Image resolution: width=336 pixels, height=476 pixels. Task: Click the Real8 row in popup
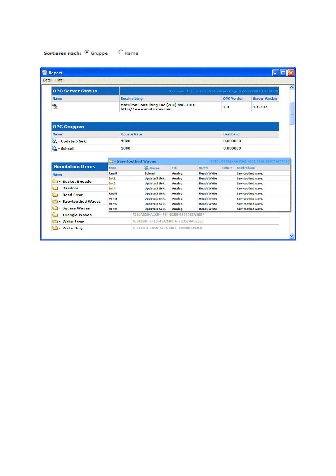[199, 194]
